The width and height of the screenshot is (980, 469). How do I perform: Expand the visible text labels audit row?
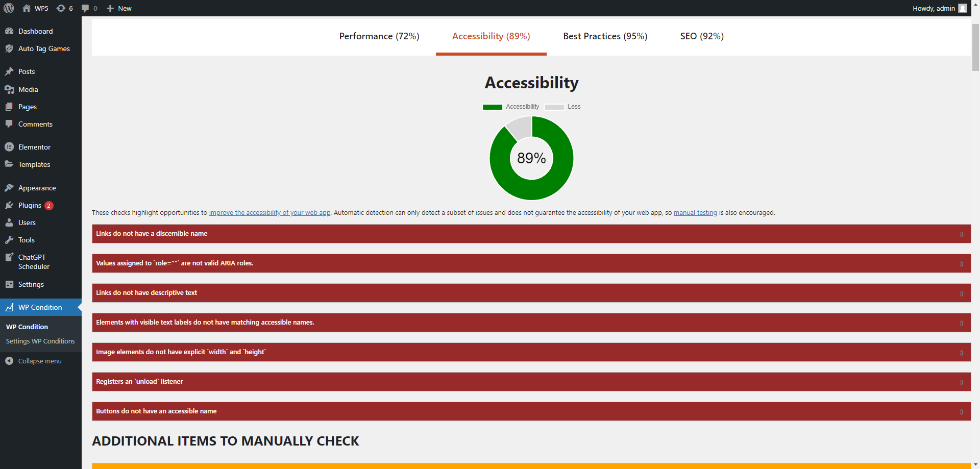point(531,323)
